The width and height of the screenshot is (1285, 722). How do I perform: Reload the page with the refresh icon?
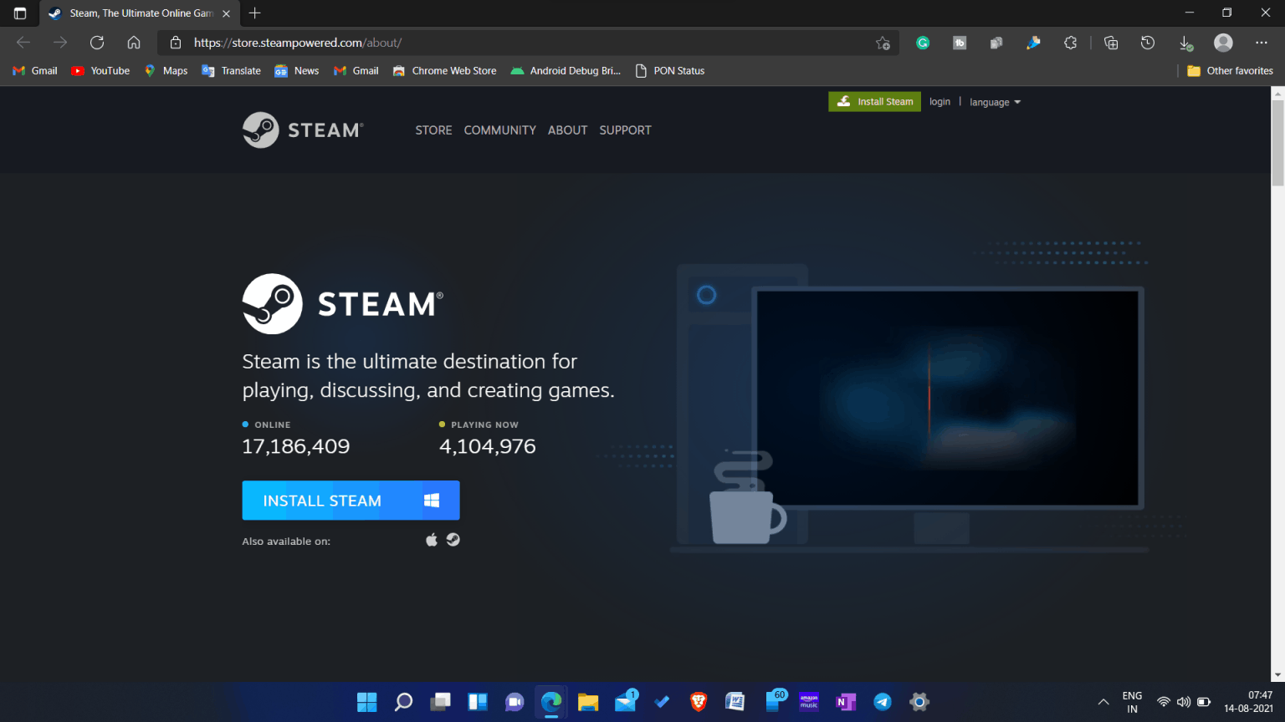point(97,43)
